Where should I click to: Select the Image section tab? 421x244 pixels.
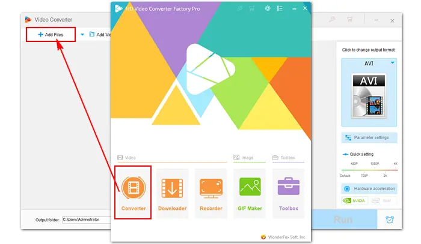pos(250,158)
